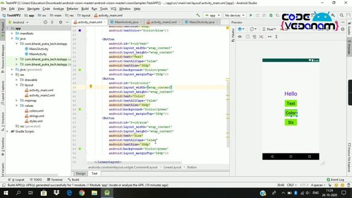This screenshot has height=198, width=352.
Task: Click the blue color gutter marker on line 26
Action: (x=80, y=30)
